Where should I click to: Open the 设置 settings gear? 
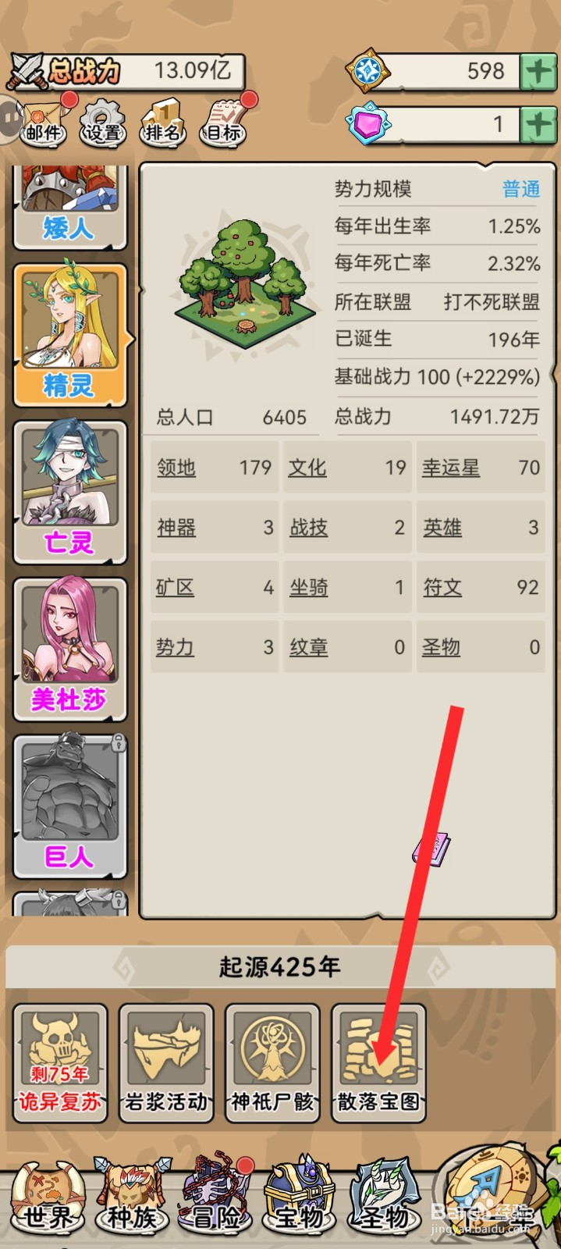click(103, 123)
